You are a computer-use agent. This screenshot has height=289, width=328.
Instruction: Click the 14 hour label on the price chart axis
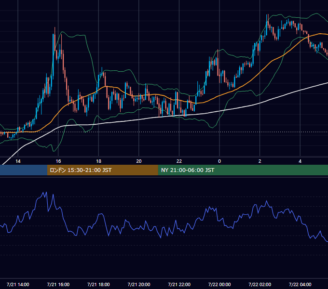pos(18,161)
